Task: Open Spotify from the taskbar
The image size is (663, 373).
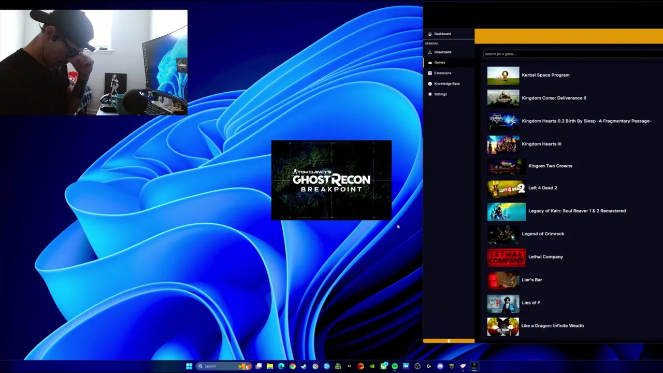Action: pos(394,366)
